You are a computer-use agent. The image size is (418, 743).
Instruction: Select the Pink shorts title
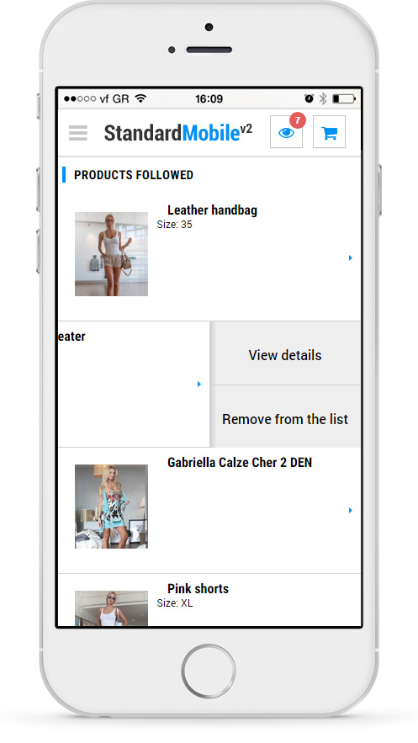[x=198, y=588]
